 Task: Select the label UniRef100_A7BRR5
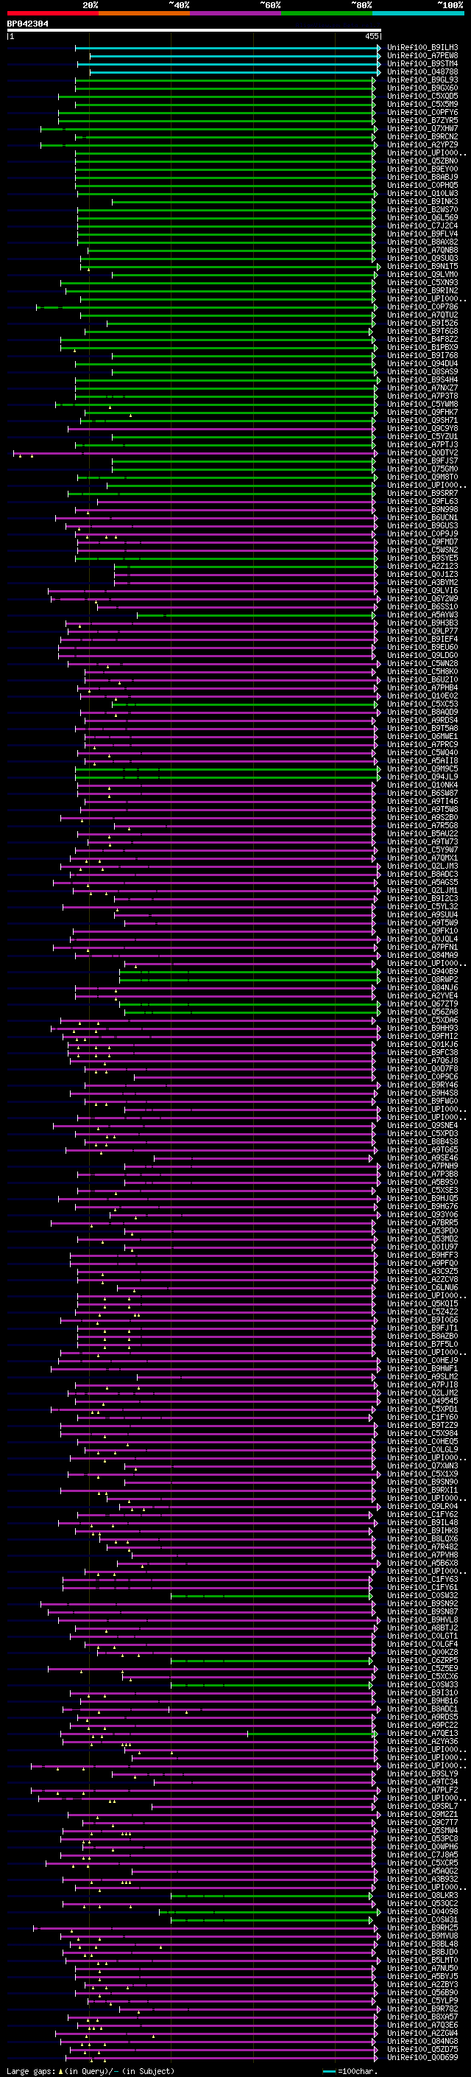(422, 1222)
